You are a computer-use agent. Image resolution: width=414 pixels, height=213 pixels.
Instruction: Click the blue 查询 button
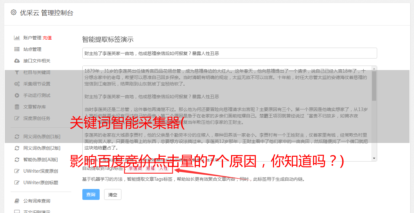tap(91, 194)
